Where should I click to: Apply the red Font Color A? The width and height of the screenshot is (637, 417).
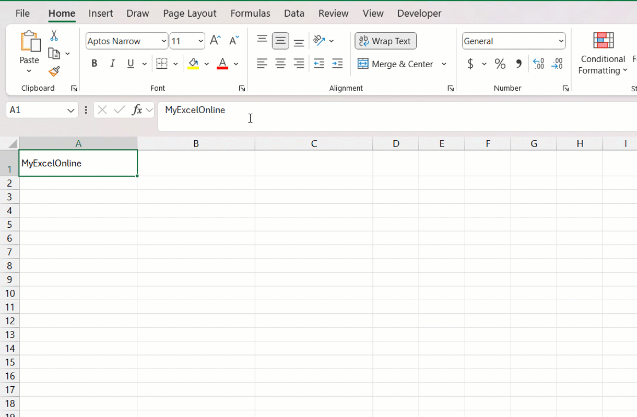point(222,64)
